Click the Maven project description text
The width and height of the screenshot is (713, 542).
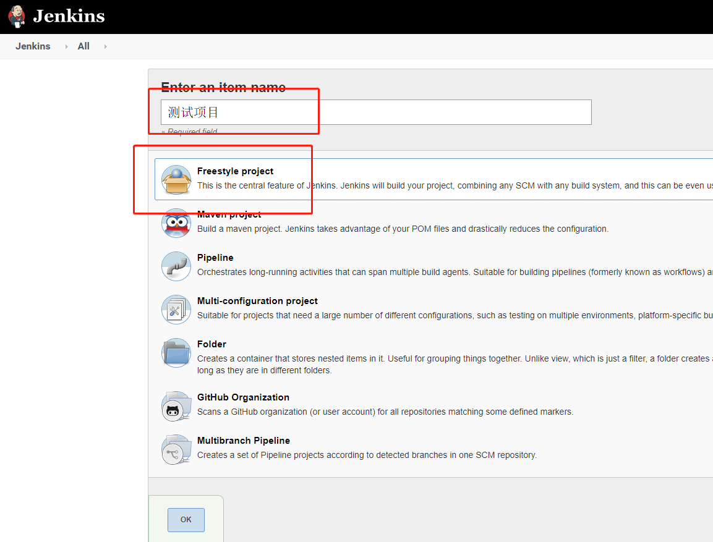click(x=403, y=229)
